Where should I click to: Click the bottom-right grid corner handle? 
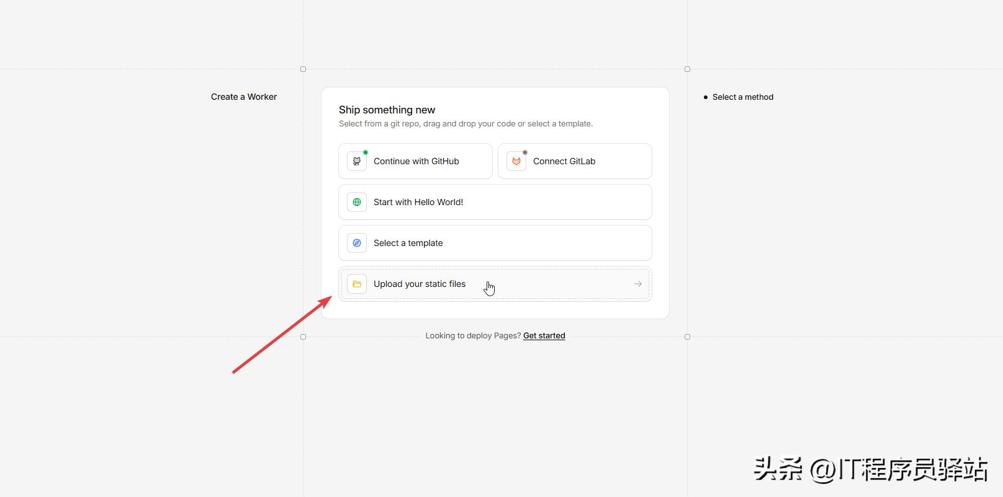pos(687,337)
